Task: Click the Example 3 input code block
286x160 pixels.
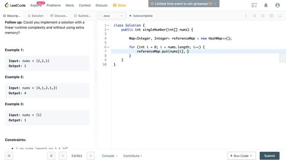Action: click(x=47, y=117)
